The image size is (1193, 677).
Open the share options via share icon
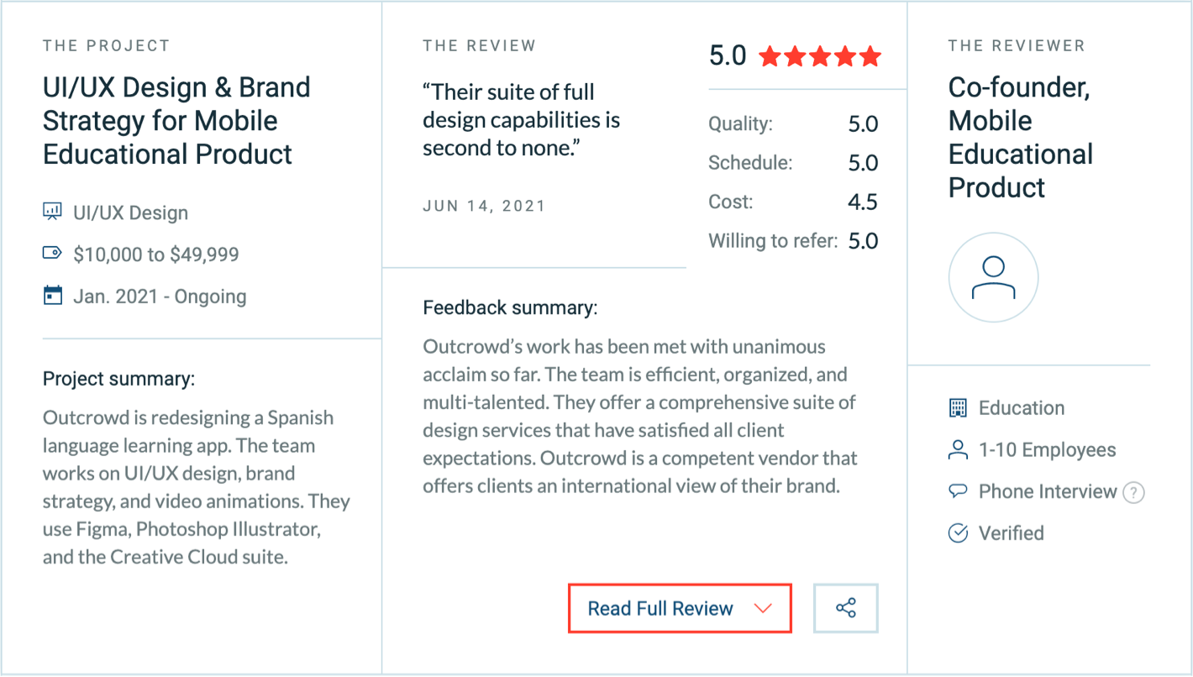click(x=845, y=607)
